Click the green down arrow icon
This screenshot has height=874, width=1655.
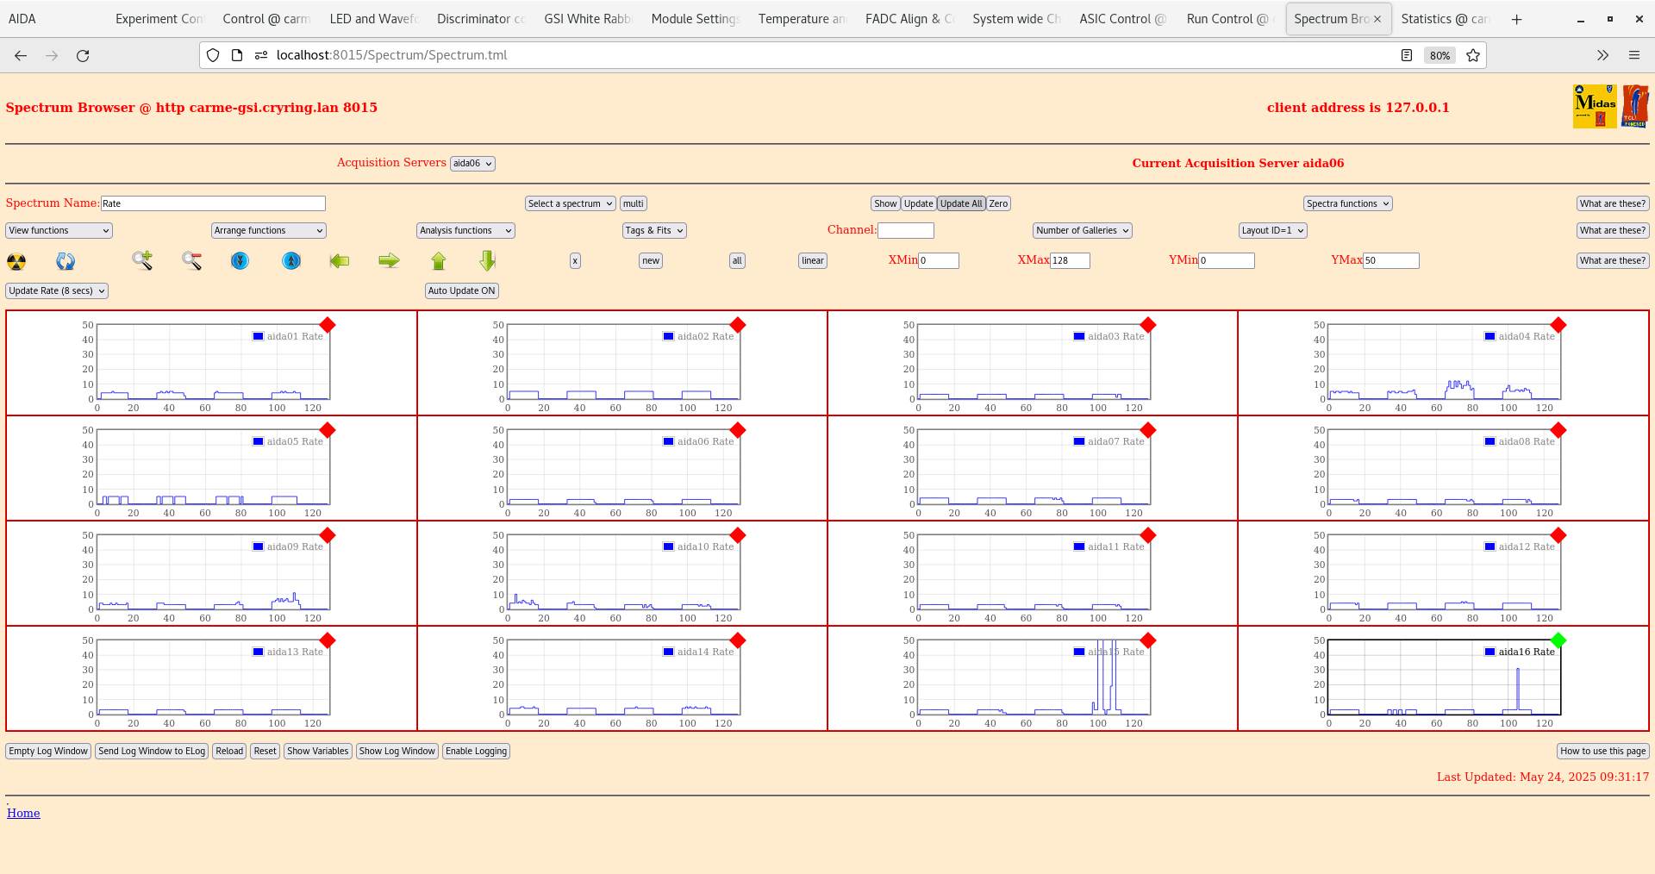486,261
